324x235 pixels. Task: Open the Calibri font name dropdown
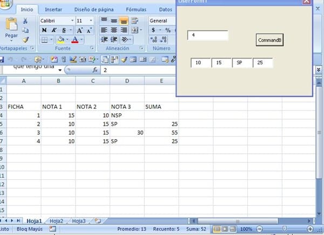pyautogui.click(x=72, y=21)
